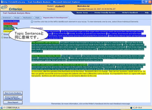This screenshot has width=152, height=110.
Task: Click the View Score Analysis button
Action: tap(13, 93)
